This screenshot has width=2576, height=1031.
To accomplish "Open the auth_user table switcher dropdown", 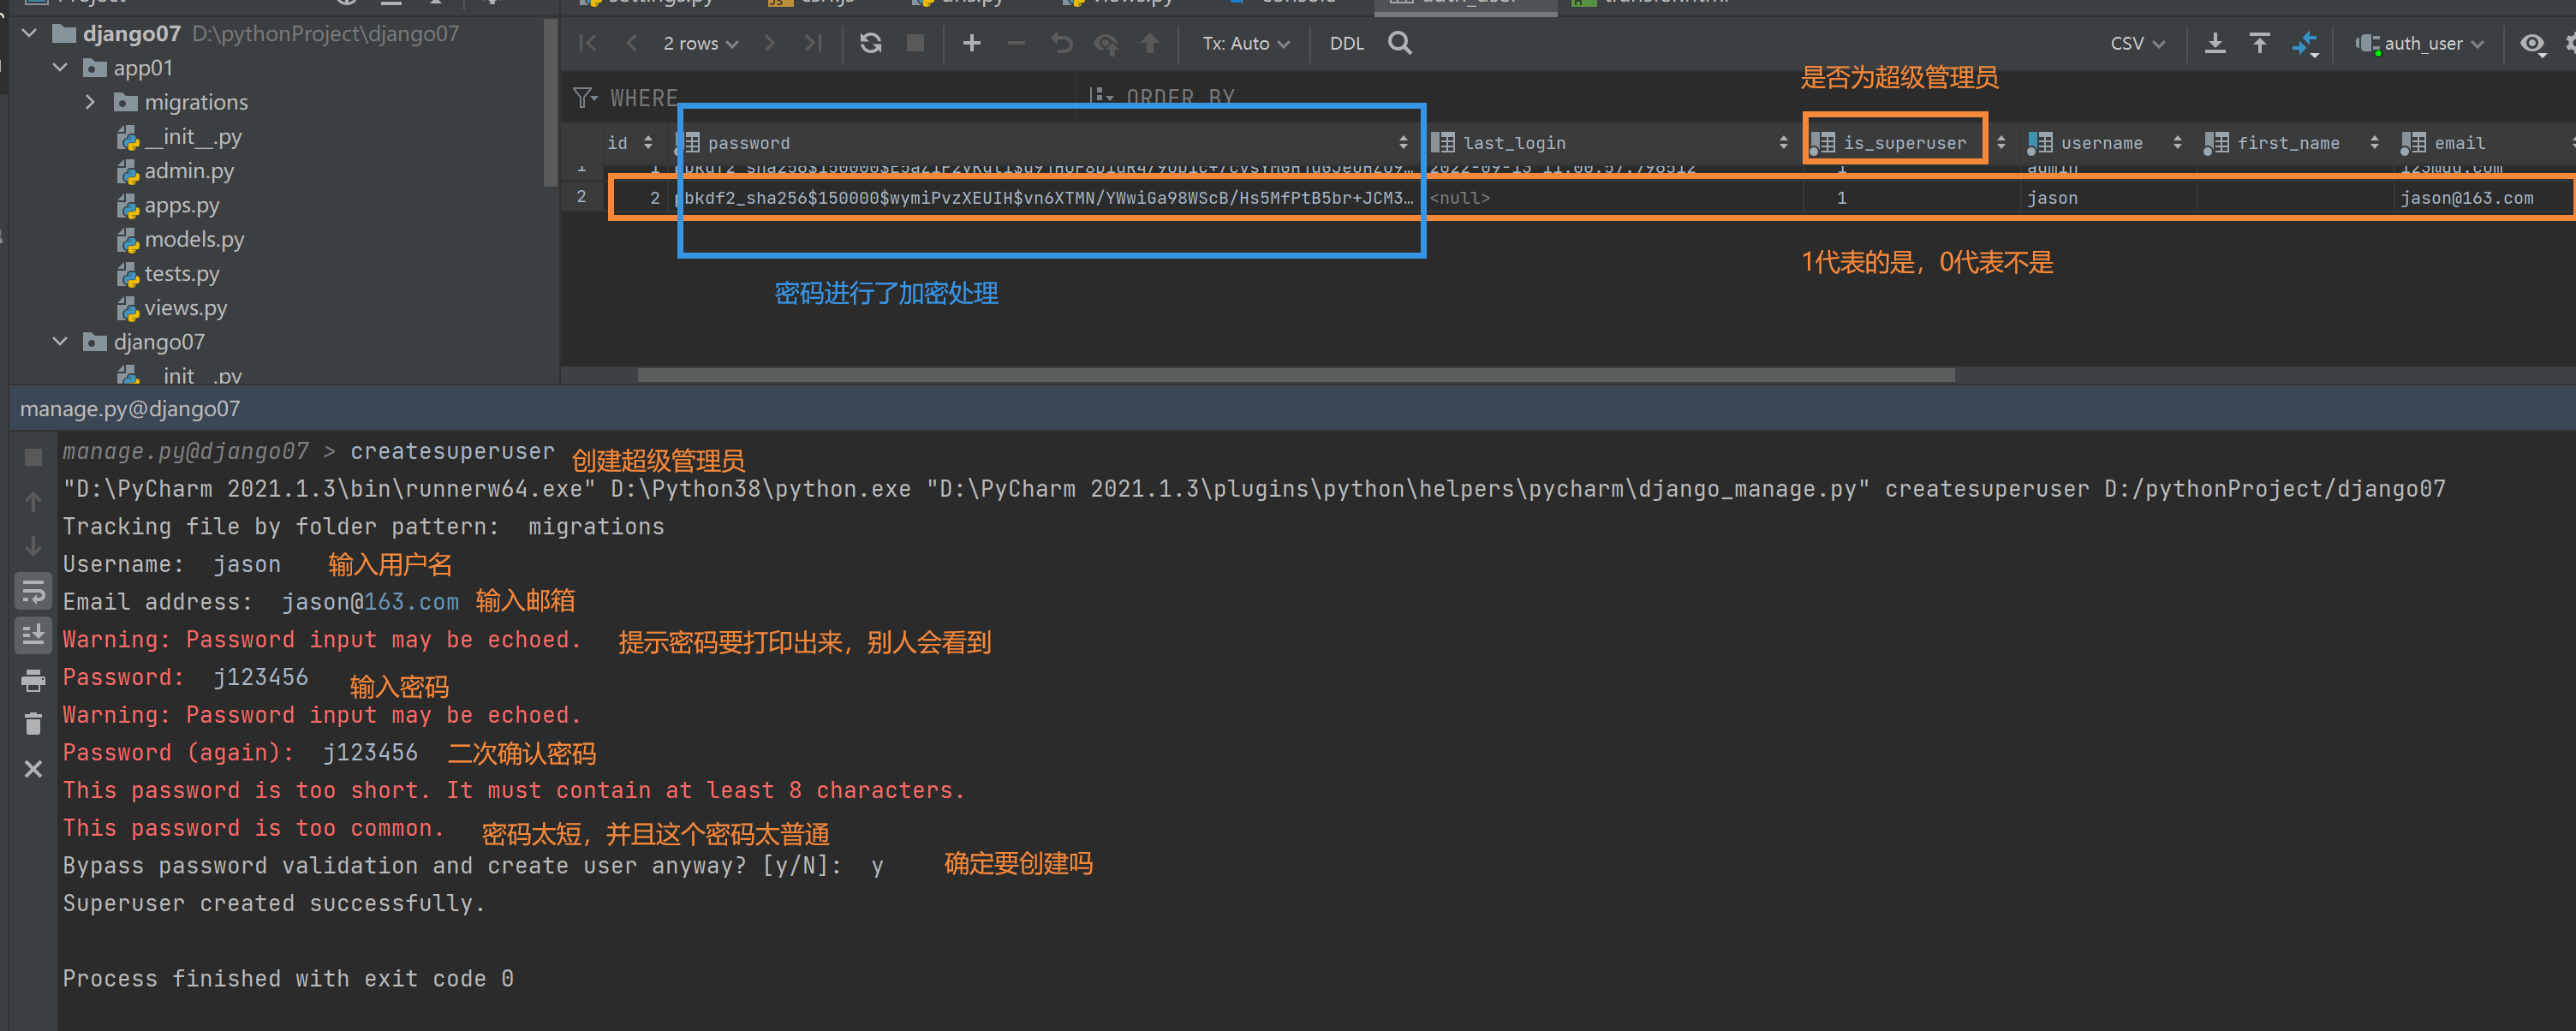I will click(x=2420, y=43).
